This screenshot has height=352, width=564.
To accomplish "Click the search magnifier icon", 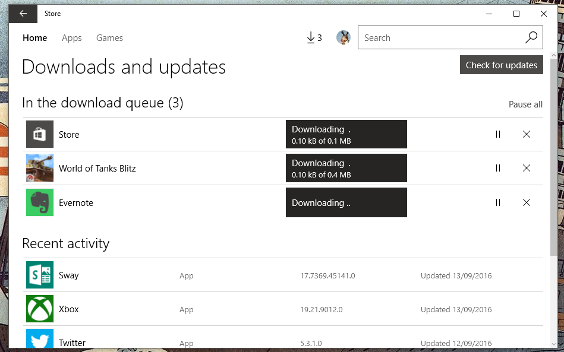I will point(531,37).
